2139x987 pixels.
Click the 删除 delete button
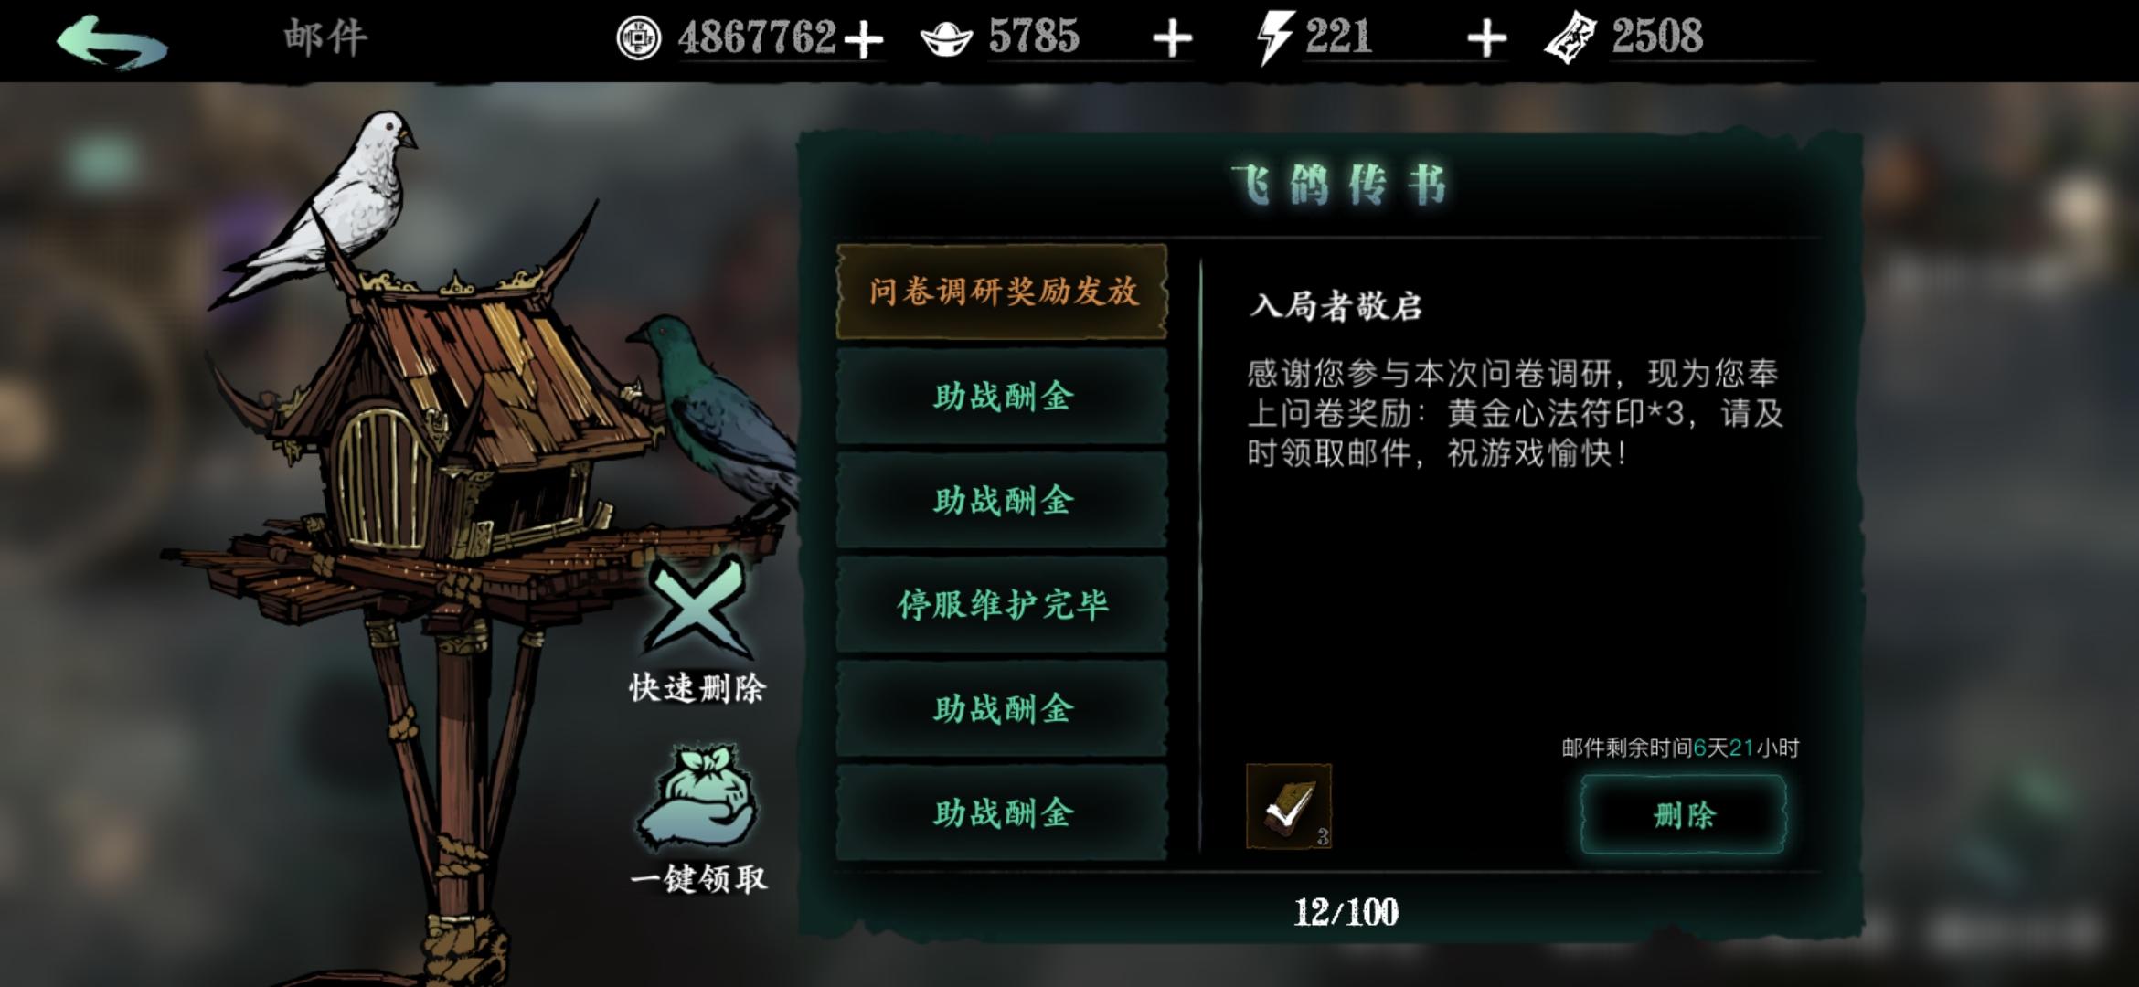coord(1683,814)
